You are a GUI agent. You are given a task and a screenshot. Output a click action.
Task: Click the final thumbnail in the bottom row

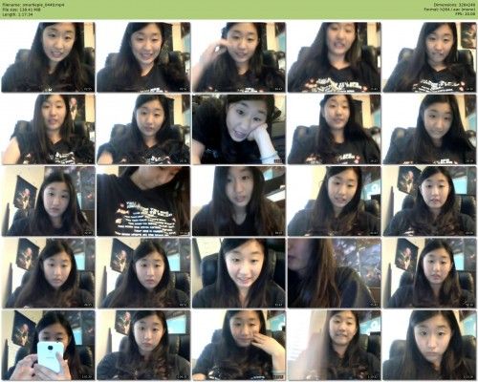tap(429, 345)
